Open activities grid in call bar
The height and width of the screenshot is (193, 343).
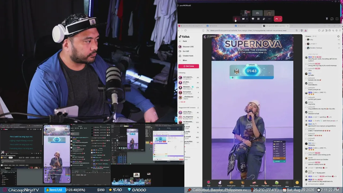258,19
